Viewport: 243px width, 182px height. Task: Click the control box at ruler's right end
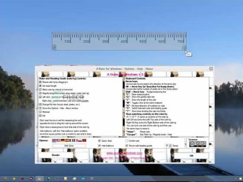(x=184, y=48)
